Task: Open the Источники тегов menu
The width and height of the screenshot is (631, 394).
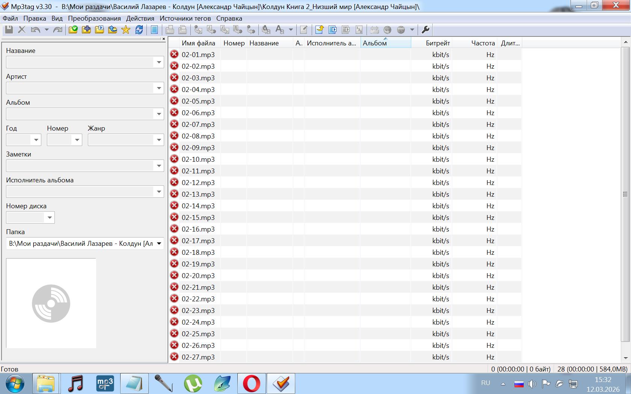Action: pos(185,18)
